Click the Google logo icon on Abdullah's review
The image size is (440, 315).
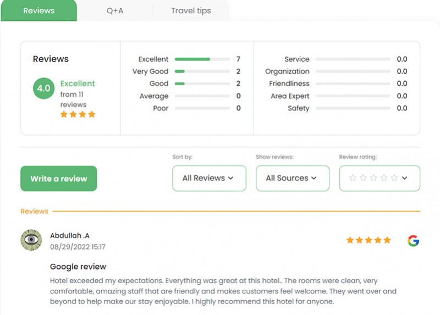(414, 240)
